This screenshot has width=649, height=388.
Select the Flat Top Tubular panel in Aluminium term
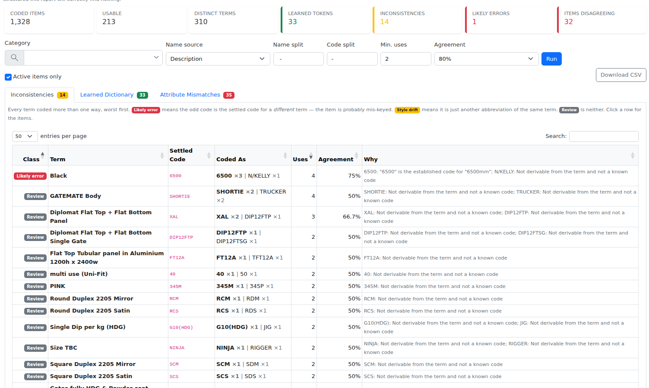tap(107, 258)
